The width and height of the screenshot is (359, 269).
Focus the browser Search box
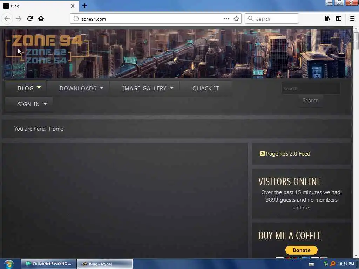[x=272, y=19]
